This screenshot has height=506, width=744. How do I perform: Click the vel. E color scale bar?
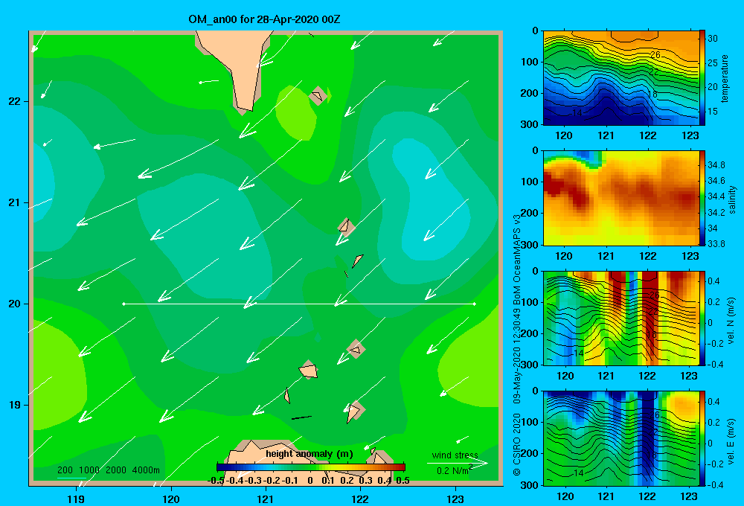pos(702,438)
